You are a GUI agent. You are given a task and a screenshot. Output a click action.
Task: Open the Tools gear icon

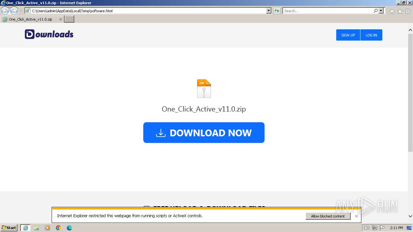click(408, 11)
